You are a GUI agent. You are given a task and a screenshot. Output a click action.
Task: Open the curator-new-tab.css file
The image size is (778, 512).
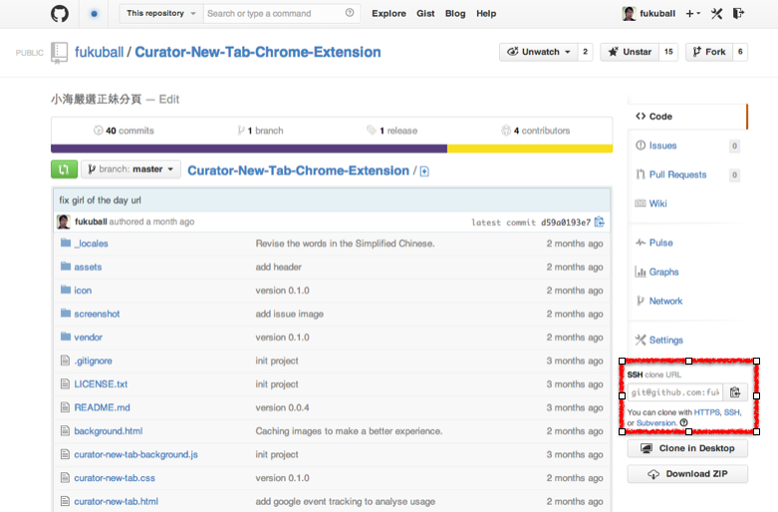pos(115,478)
